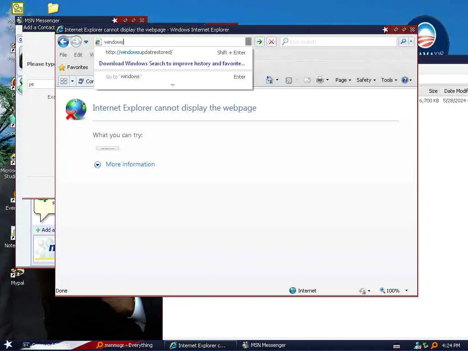This screenshot has height=351, width=468.
Task: Click the More information link
Action: coord(130,165)
